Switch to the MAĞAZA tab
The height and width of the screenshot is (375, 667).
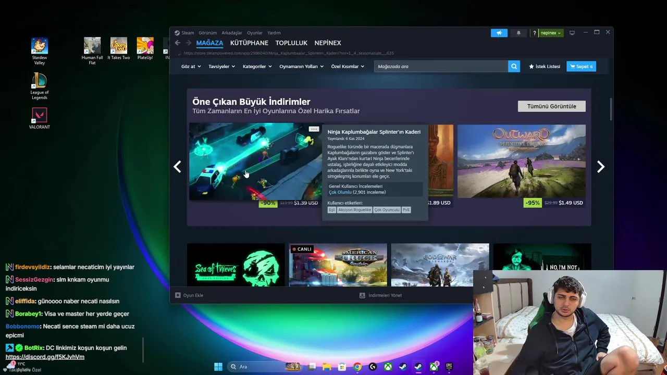(x=209, y=43)
